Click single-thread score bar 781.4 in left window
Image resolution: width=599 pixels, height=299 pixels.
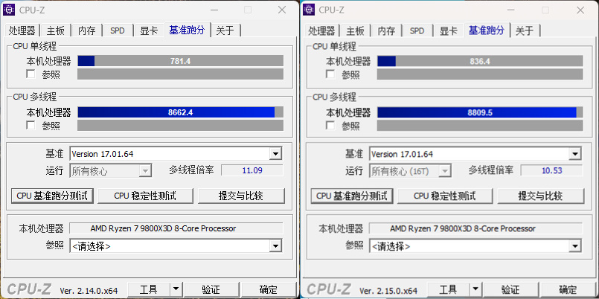click(180, 61)
